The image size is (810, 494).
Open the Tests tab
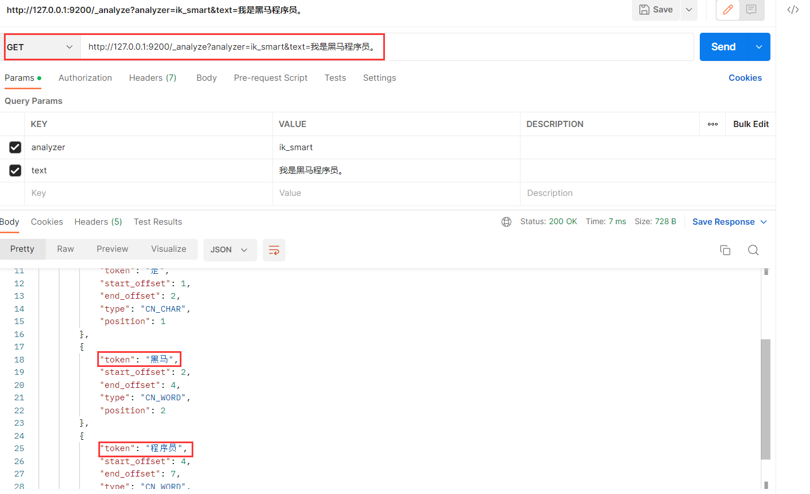pyautogui.click(x=335, y=77)
